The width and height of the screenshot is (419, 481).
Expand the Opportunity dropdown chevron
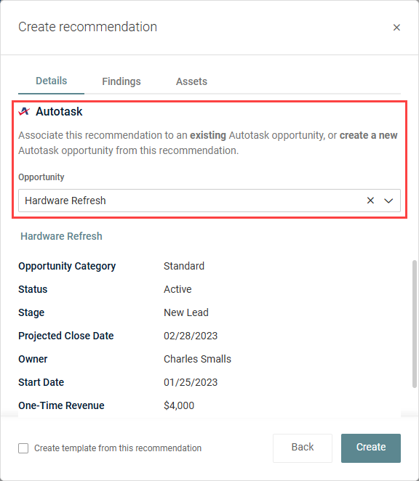point(388,201)
